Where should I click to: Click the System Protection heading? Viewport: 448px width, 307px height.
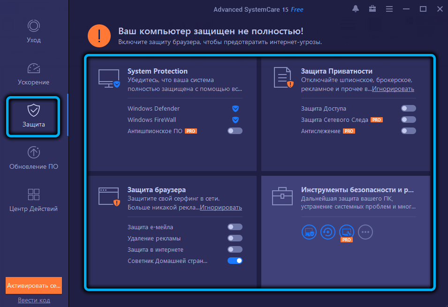pyautogui.click(x=158, y=71)
